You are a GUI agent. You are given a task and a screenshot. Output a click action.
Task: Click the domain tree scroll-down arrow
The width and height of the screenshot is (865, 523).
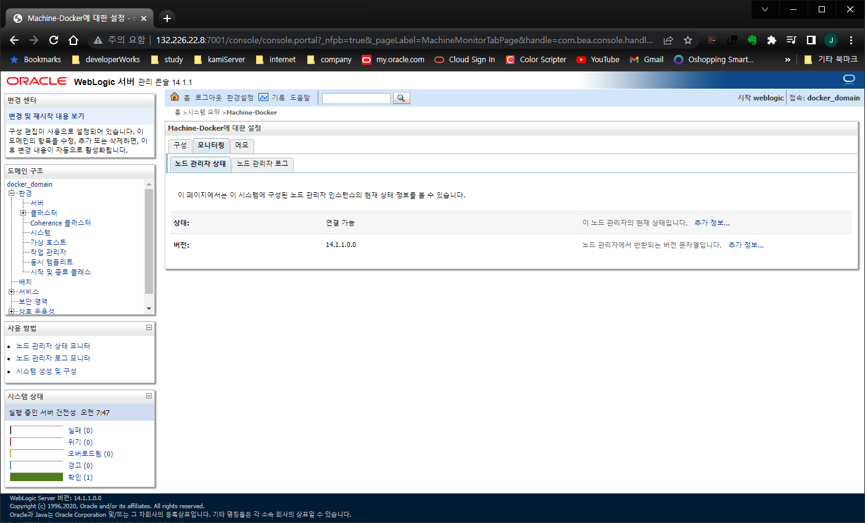[x=149, y=309]
